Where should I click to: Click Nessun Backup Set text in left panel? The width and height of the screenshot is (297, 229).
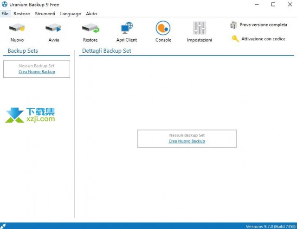[37, 66]
